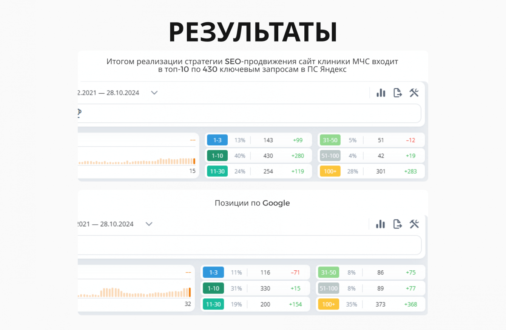The image size is (506, 330).
Task: Click the light green 31-50 badge showing 51
Action: pyautogui.click(x=330, y=140)
